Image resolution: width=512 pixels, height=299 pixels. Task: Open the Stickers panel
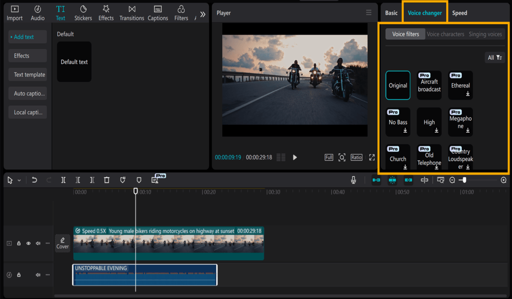[x=83, y=13]
